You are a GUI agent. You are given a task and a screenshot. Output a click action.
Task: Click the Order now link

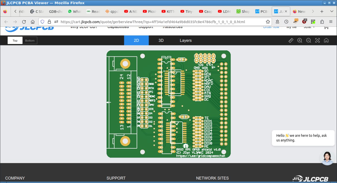[x=271, y=27]
